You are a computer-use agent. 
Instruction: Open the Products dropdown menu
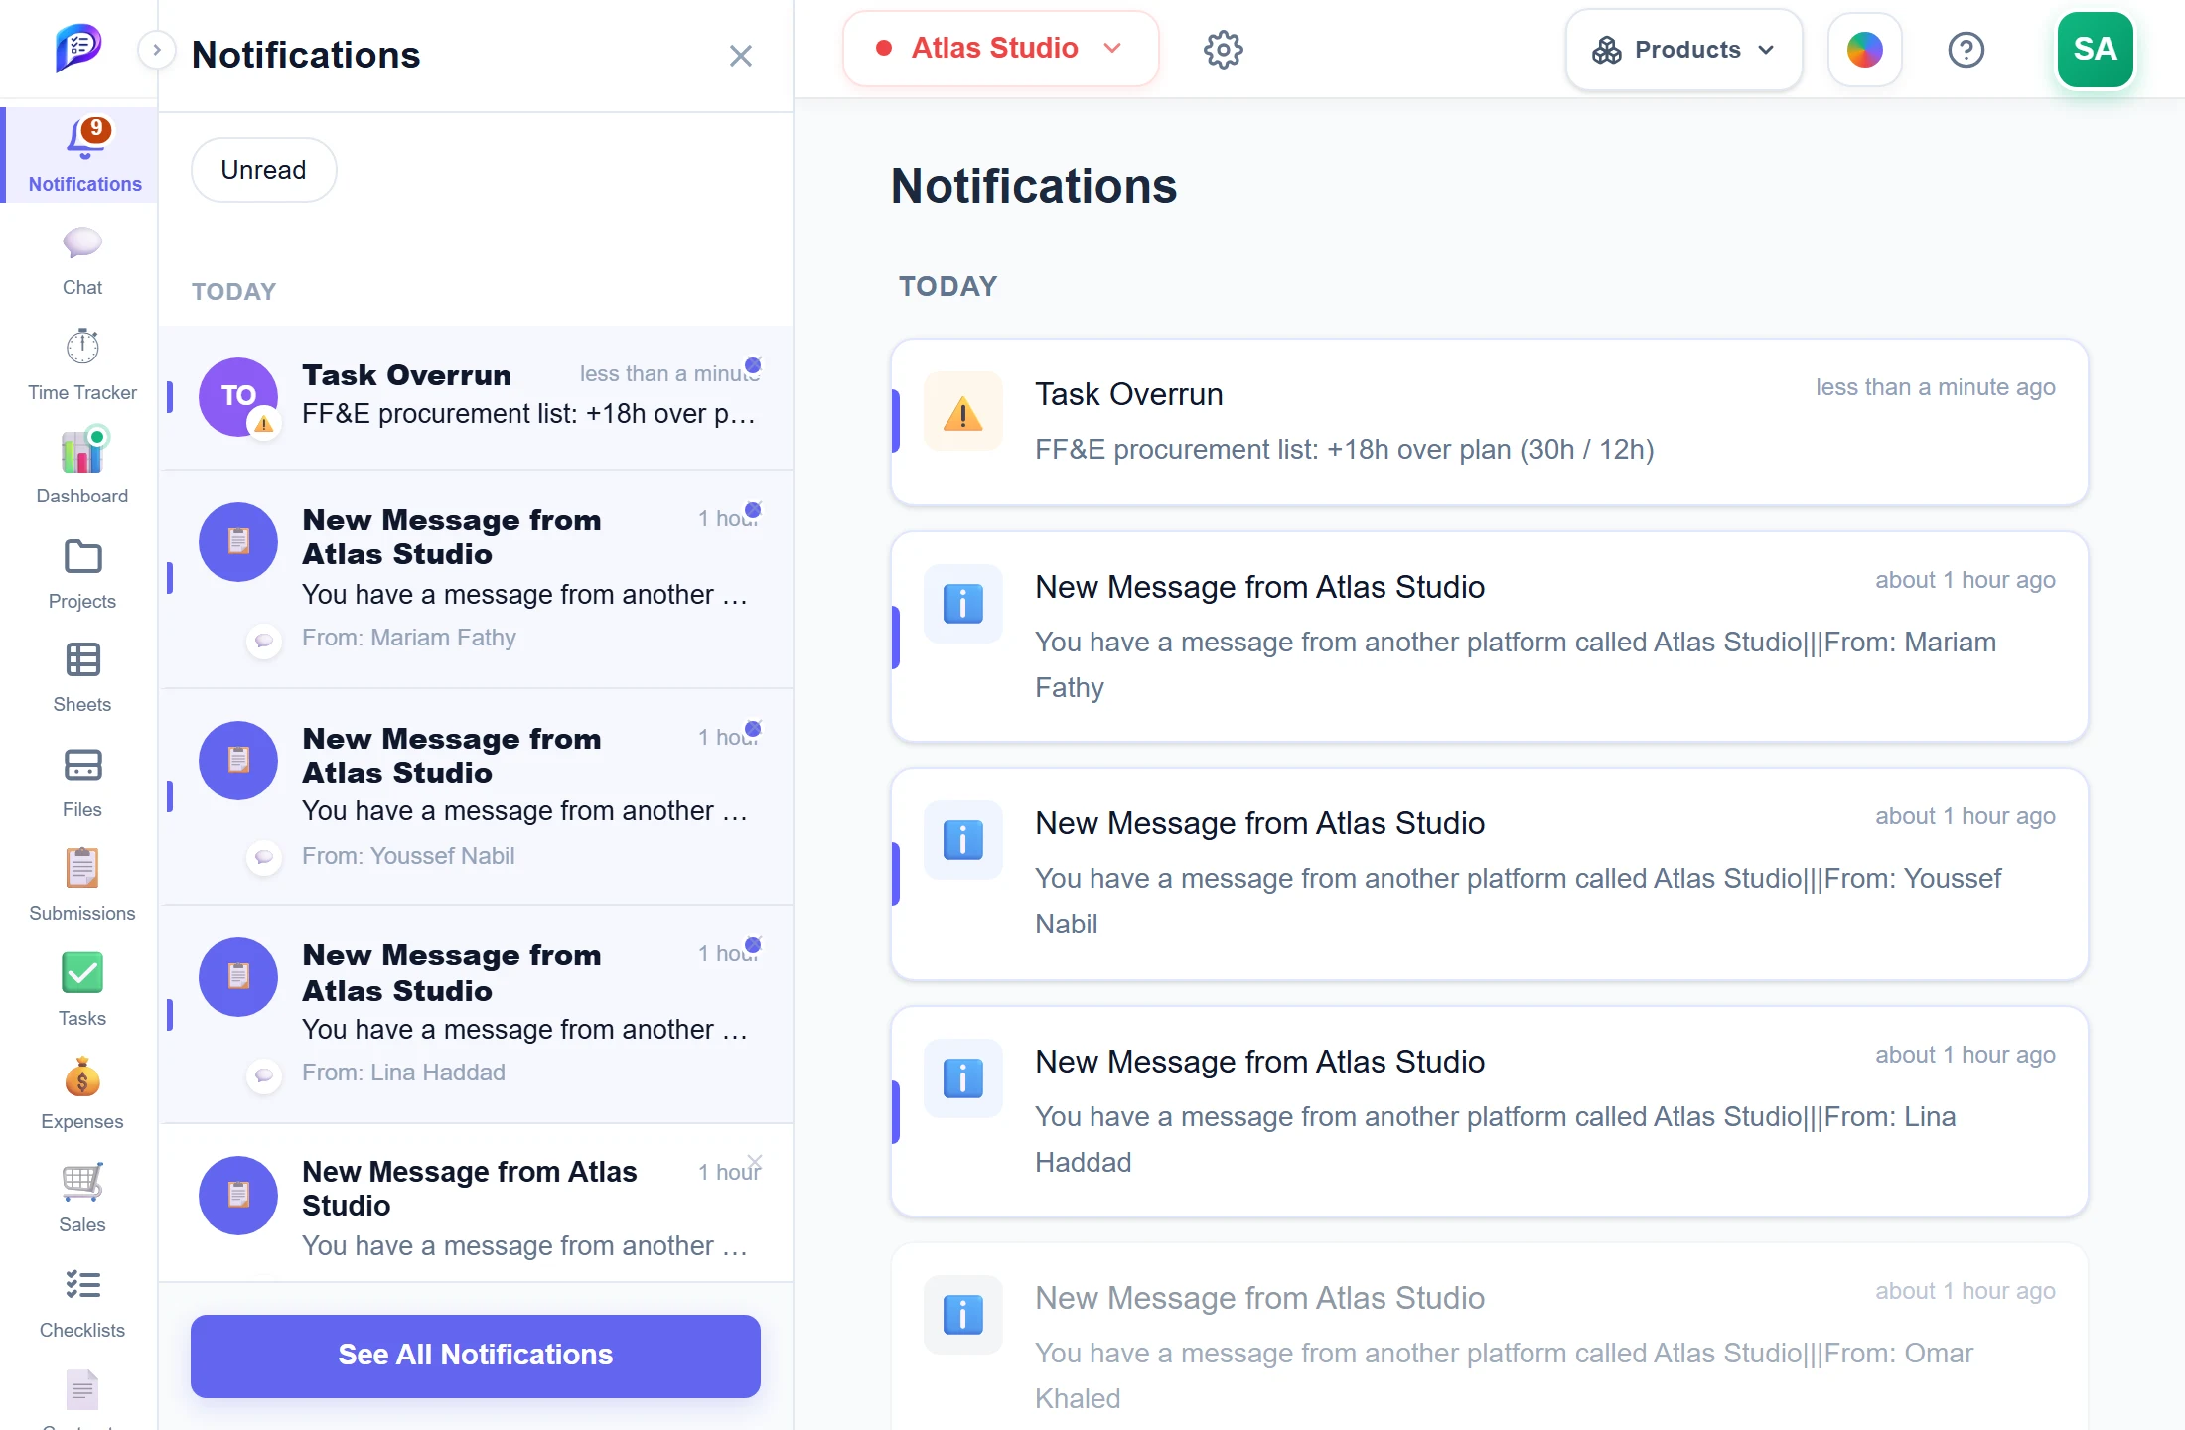1683,49
